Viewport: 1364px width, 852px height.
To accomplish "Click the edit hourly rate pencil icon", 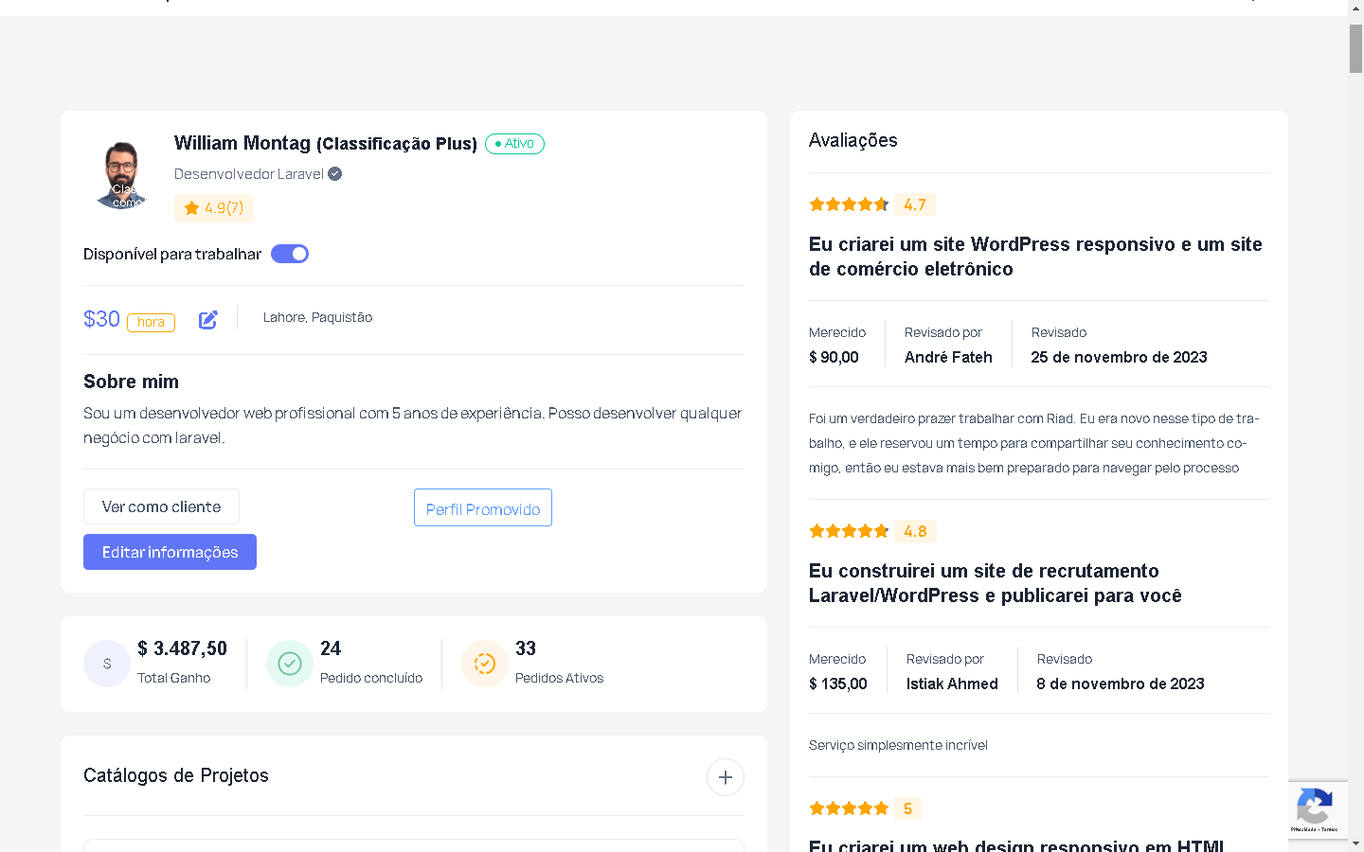I will 208,320.
